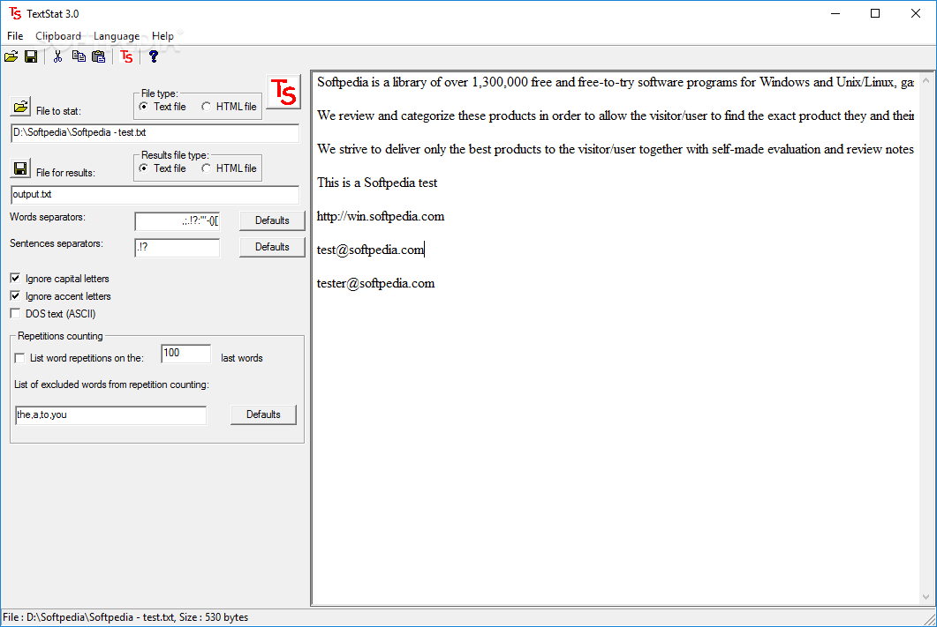Open the Clipboard menu
Image resolution: width=937 pixels, height=627 pixels.
coord(58,36)
